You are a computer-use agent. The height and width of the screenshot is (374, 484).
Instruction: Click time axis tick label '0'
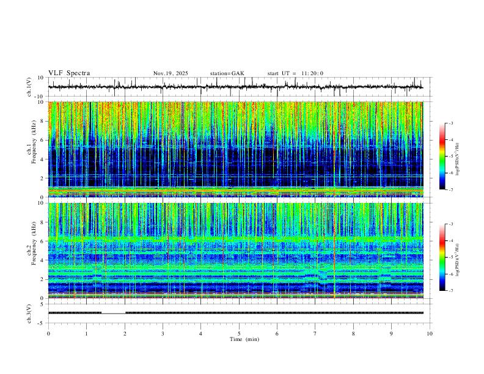point(48,334)
